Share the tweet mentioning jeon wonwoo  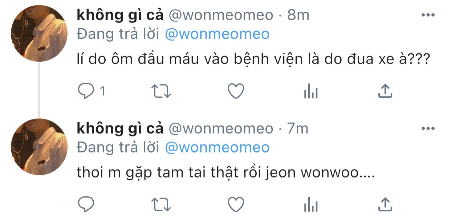385,205
